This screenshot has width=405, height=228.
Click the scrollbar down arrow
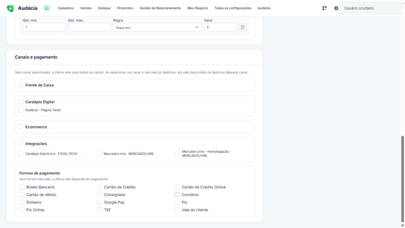[402, 225]
